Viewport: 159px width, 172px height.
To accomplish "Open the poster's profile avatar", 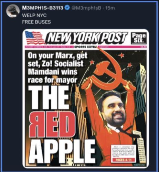I will [x=13, y=11].
